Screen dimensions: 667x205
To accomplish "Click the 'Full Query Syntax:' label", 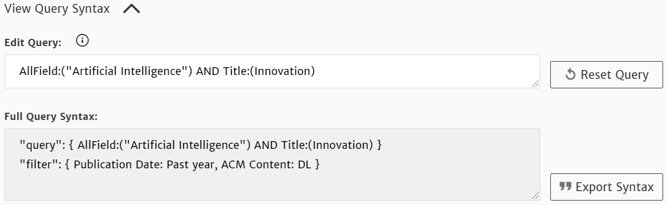I will tap(51, 117).
